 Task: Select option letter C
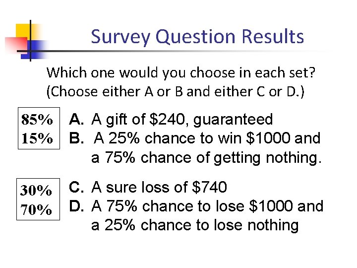[76, 187]
